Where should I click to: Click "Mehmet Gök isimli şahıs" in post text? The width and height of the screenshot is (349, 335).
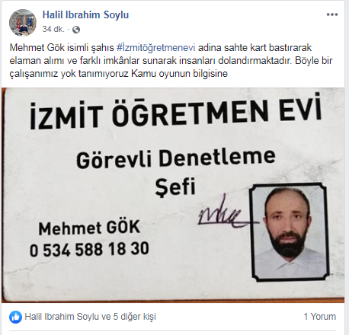(62, 47)
